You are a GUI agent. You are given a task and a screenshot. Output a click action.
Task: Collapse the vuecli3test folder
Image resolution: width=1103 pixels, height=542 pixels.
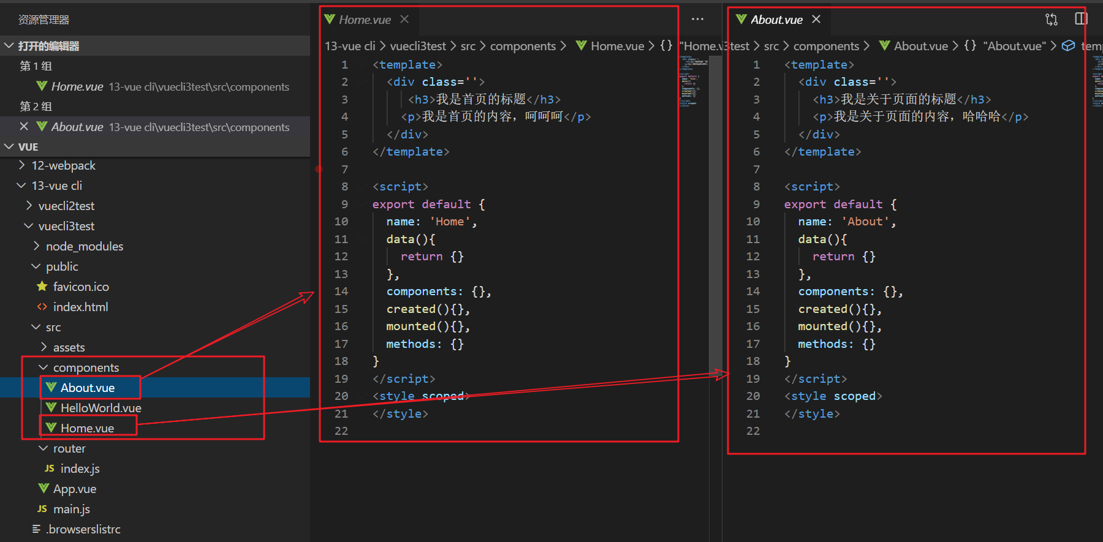pyautogui.click(x=29, y=226)
